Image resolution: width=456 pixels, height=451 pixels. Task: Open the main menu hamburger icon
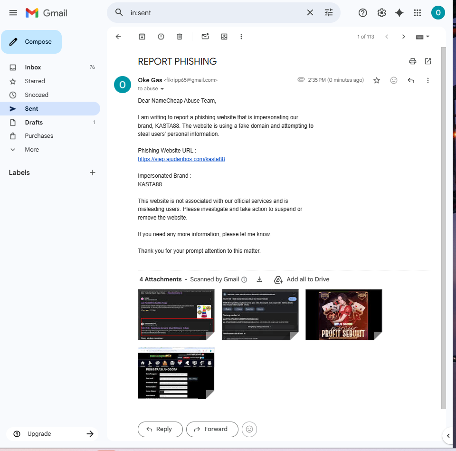tap(13, 13)
